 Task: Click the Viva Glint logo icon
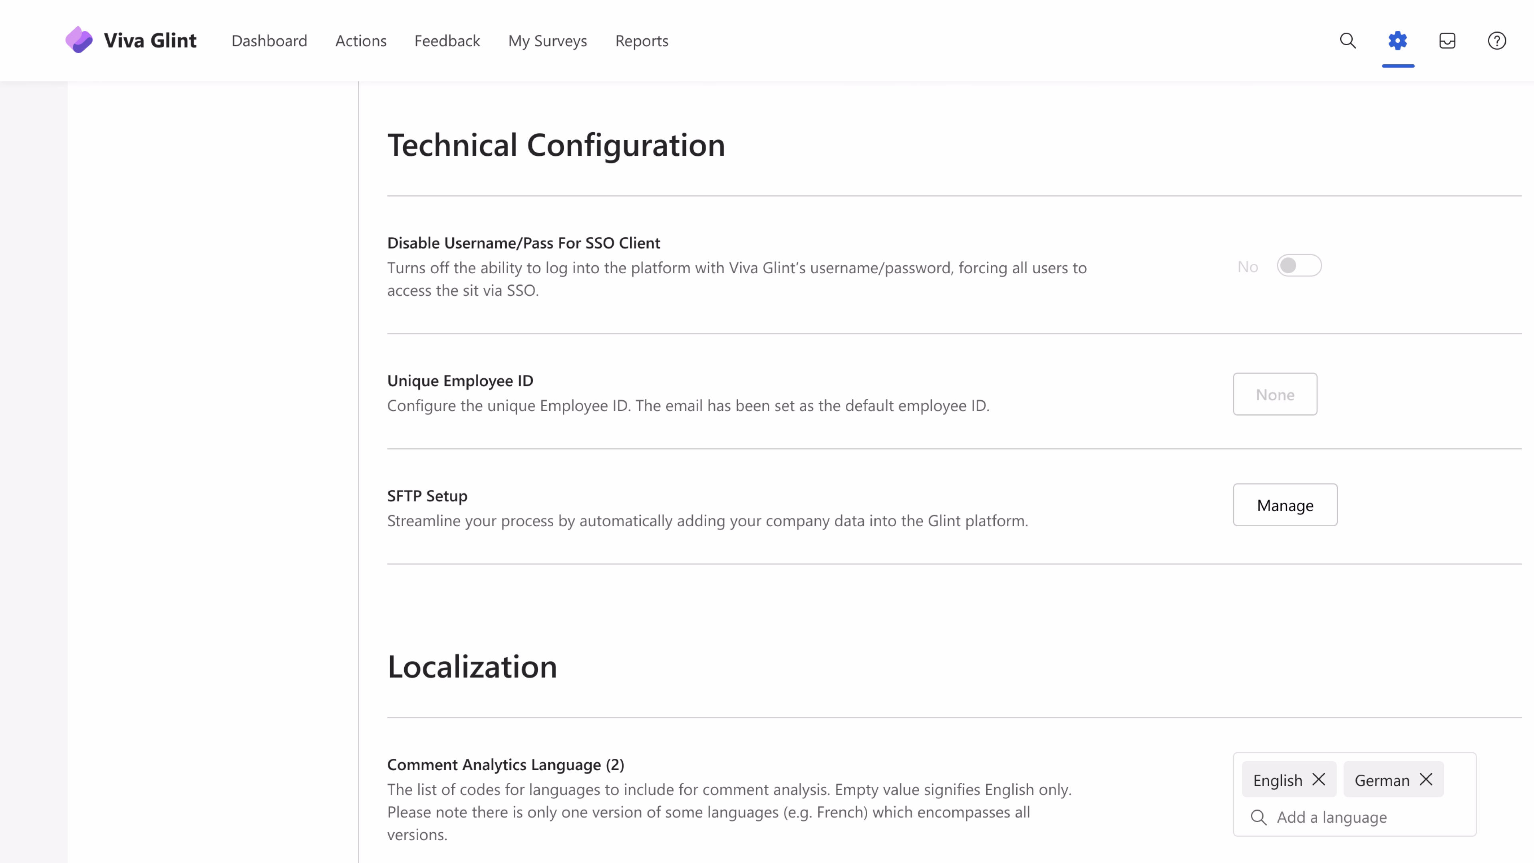click(x=79, y=40)
